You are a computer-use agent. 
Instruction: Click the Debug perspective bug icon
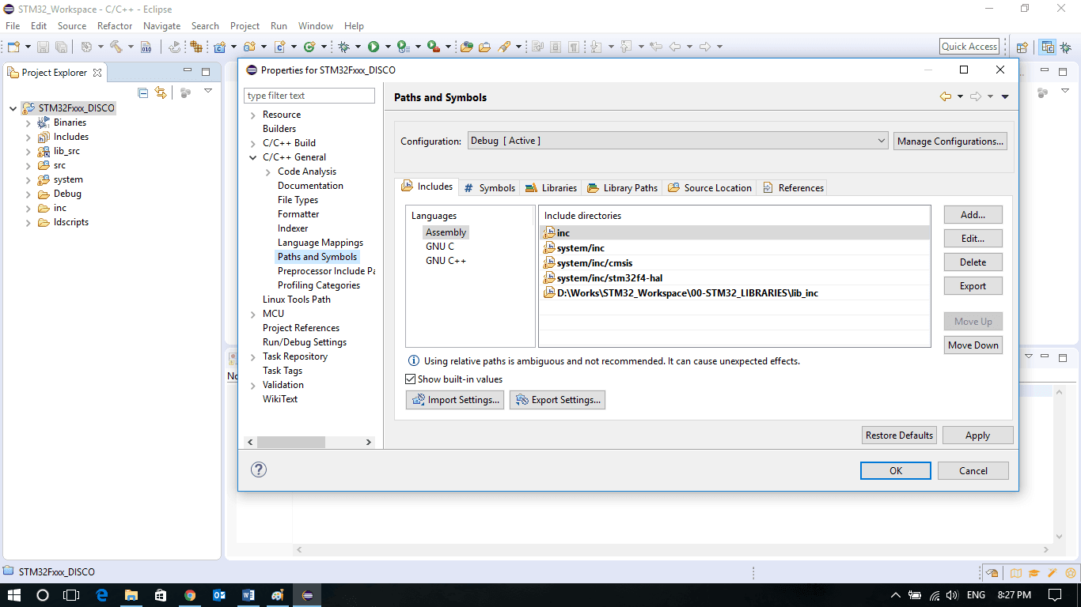[1067, 47]
